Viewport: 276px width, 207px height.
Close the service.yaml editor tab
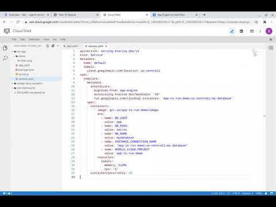click(106, 46)
